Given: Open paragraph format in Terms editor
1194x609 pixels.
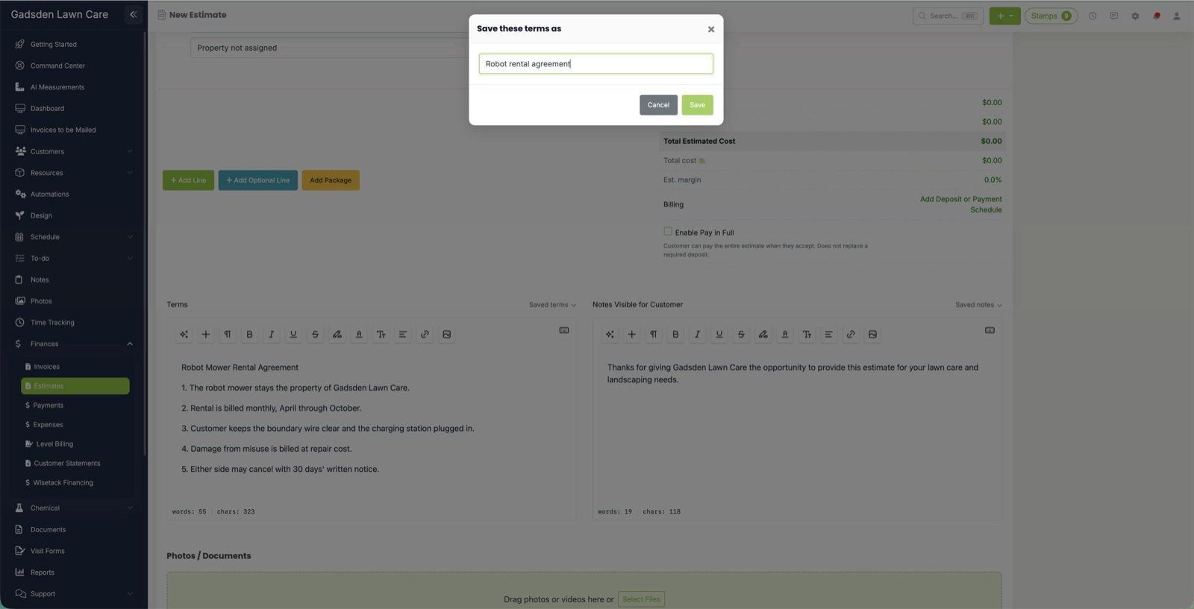Looking at the screenshot, I should tap(228, 335).
